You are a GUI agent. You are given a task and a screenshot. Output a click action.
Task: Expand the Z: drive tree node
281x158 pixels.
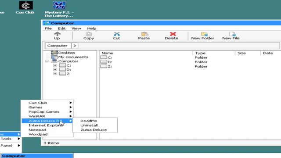[55, 74]
